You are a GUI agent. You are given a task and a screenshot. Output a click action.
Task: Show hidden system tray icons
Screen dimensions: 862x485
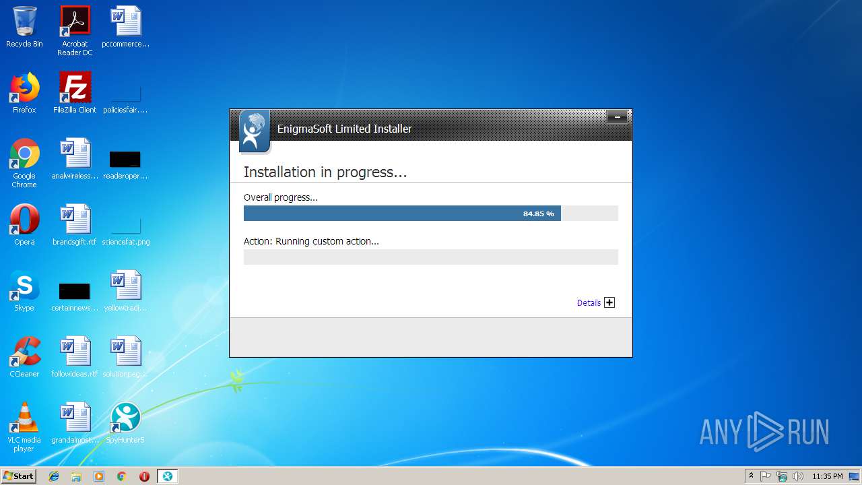coord(752,476)
